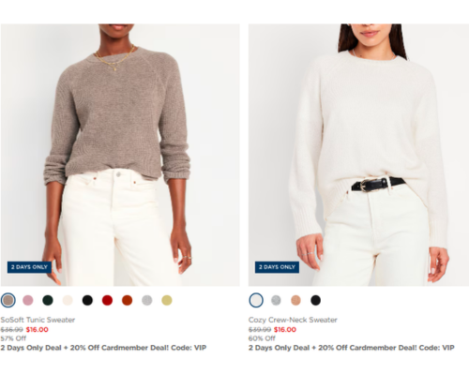Image resolution: width=469 pixels, height=375 pixels.
Task: Select the white swatch for Cozy Crew-Neck Sweater
Action: click(256, 300)
